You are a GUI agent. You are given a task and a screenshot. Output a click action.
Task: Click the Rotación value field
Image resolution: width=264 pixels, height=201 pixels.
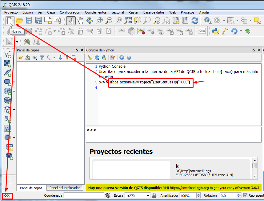(228, 195)
